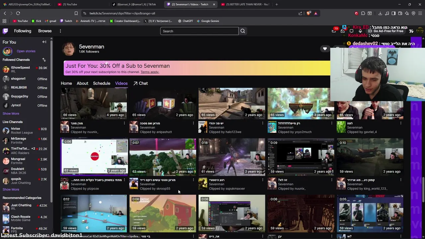Open the Twitch home logo
The width and height of the screenshot is (425, 239).
[x=5, y=31]
